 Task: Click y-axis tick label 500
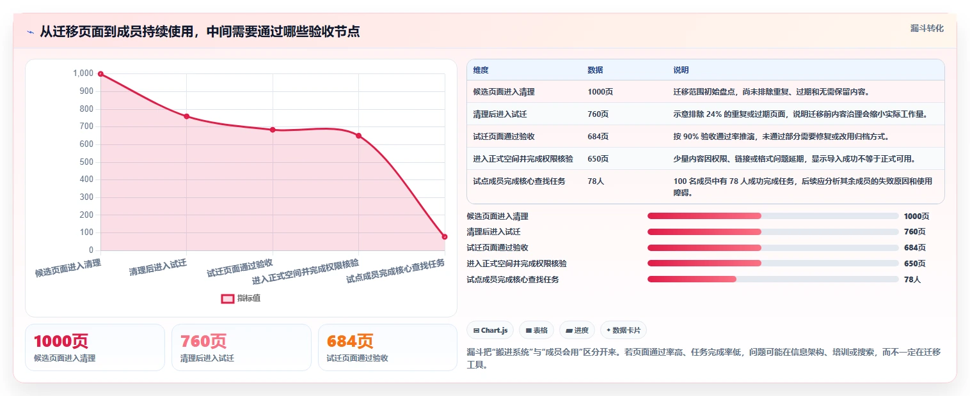pos(86,162)
